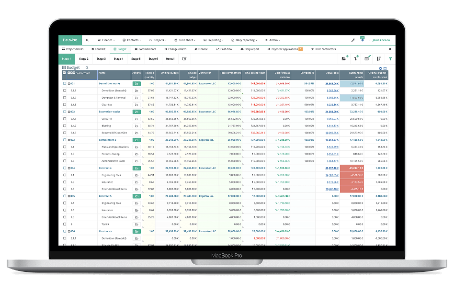Select the Stage 3 tab

pyautogui.click(x=101, y=58)
